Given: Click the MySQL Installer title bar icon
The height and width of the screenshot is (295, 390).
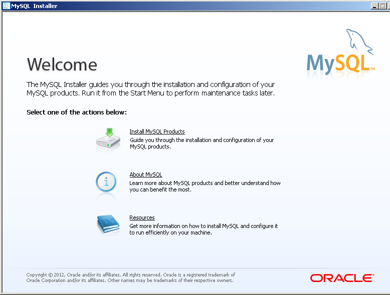Looking at the screenshot, I should coord(6,5).
